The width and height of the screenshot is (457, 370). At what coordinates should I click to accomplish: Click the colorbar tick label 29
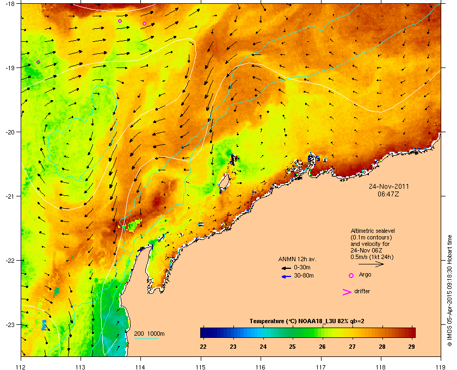[x=411, y=347]
